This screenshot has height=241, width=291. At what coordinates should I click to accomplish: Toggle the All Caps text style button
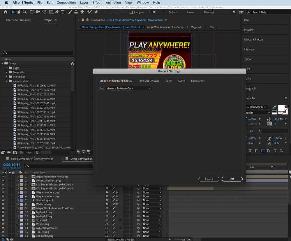[x=263, y=151]
